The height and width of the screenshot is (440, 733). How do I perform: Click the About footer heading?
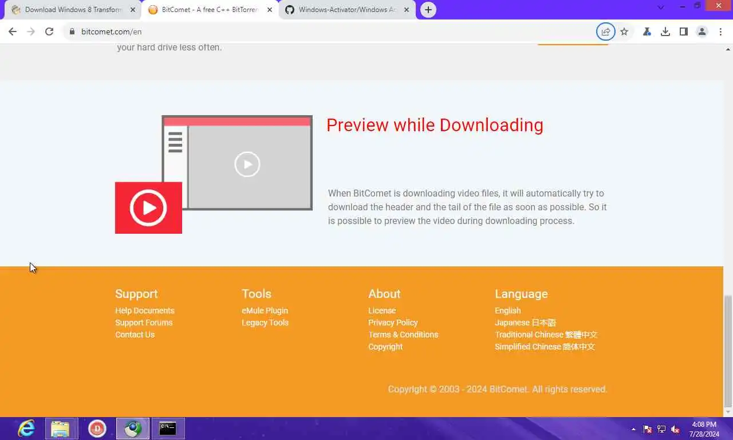[384, 293]
